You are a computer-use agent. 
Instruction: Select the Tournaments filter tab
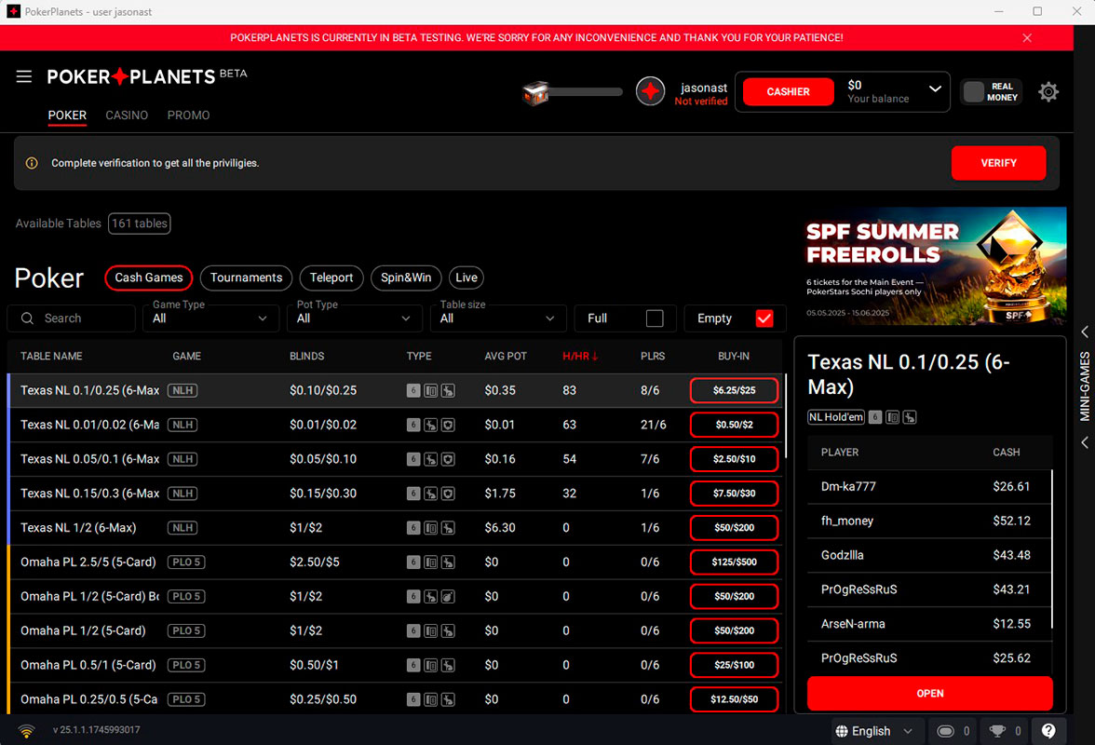[x=246, y=278]
